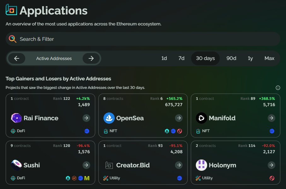Image resolution: width=286 pixels, height=189 pixels.
Task: Open the Rai Finance project name
Action: click(41, 118)
